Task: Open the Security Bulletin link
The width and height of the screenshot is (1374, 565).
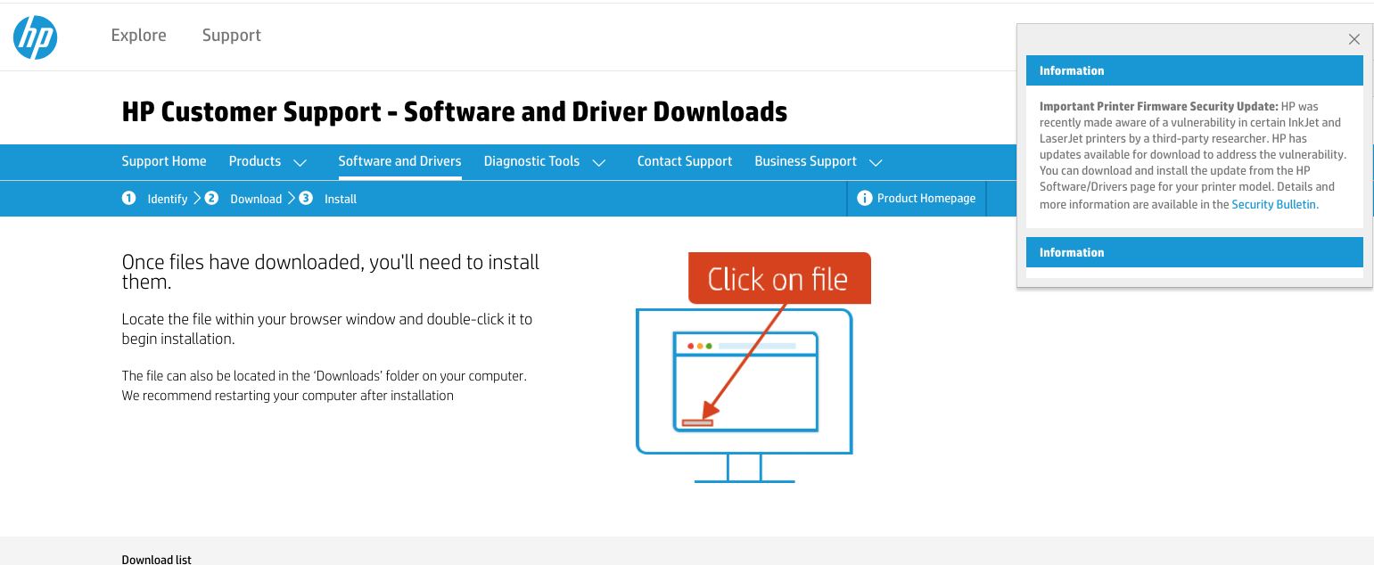Action: pyautogui.click(x=1274, y=204)
